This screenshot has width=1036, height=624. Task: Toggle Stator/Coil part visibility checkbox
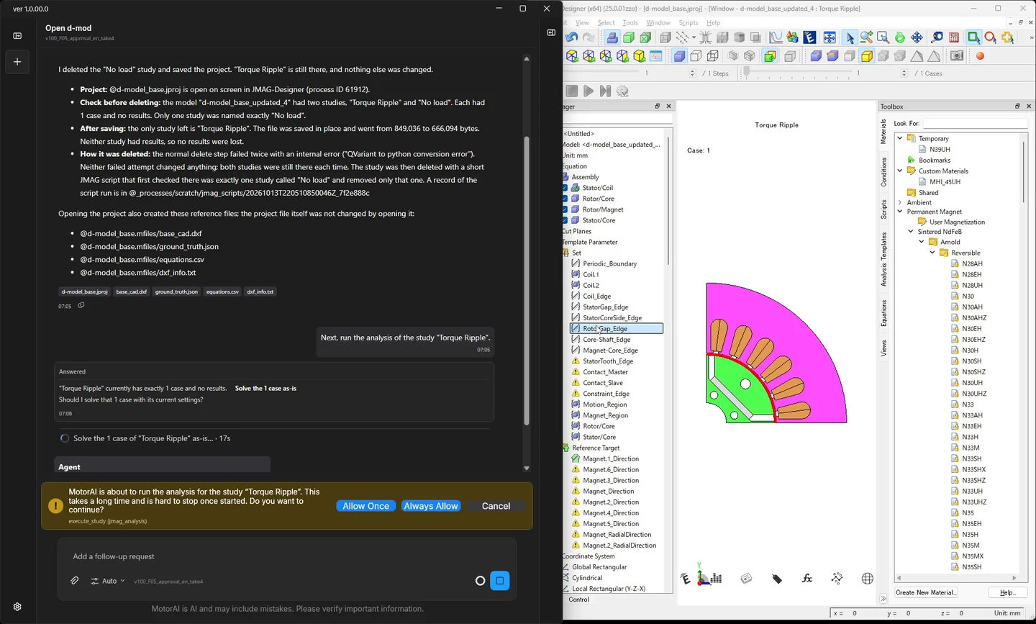[565, 188]
